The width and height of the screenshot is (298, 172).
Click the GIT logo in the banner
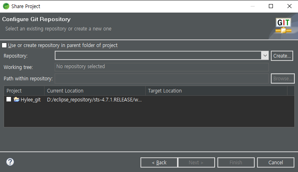(x=283, y=26)
